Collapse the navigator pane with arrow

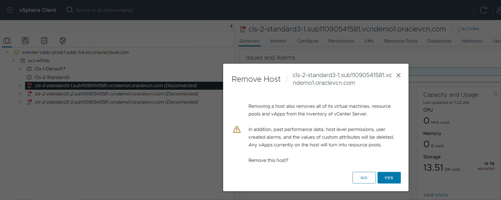click(x=231, y=26)
